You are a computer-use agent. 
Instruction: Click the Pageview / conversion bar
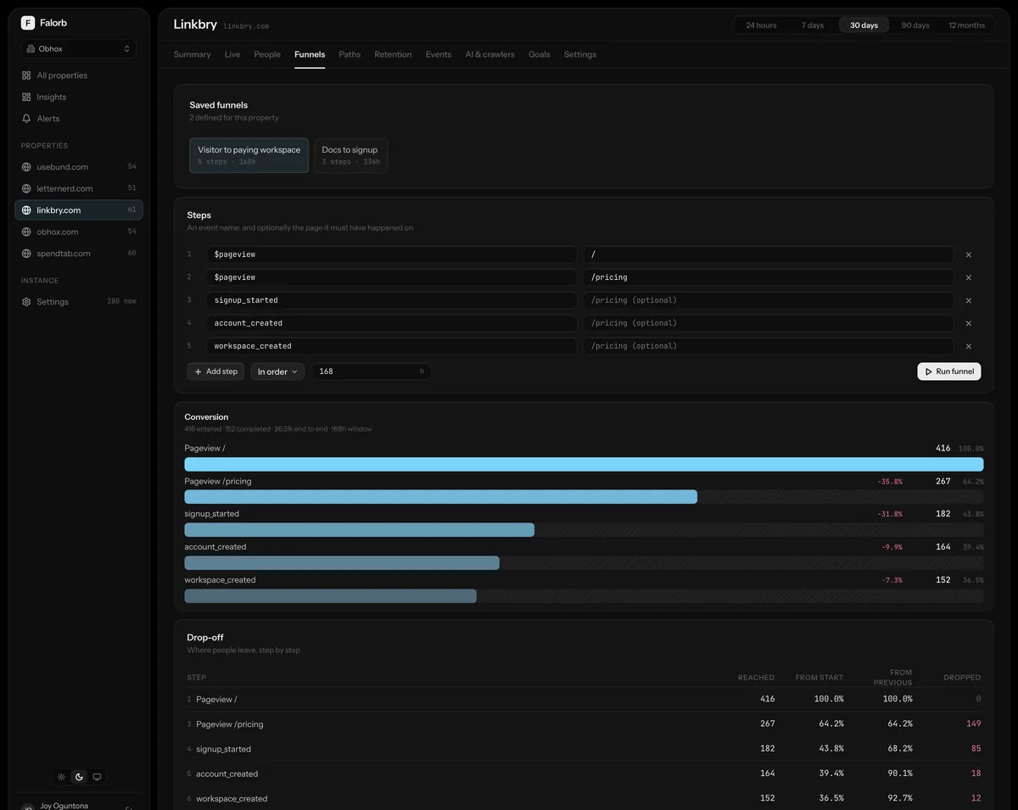584,465
